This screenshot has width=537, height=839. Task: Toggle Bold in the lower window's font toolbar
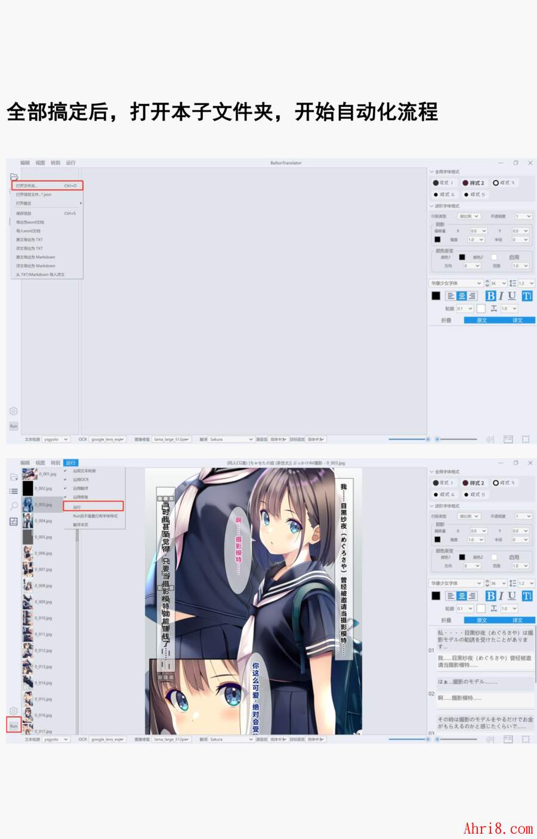pos(490,596)
